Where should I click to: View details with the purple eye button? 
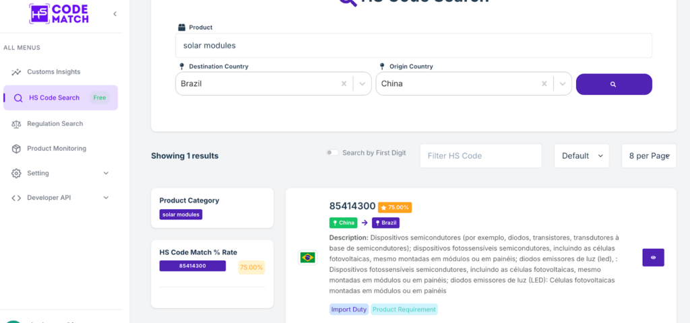point(653,257)
